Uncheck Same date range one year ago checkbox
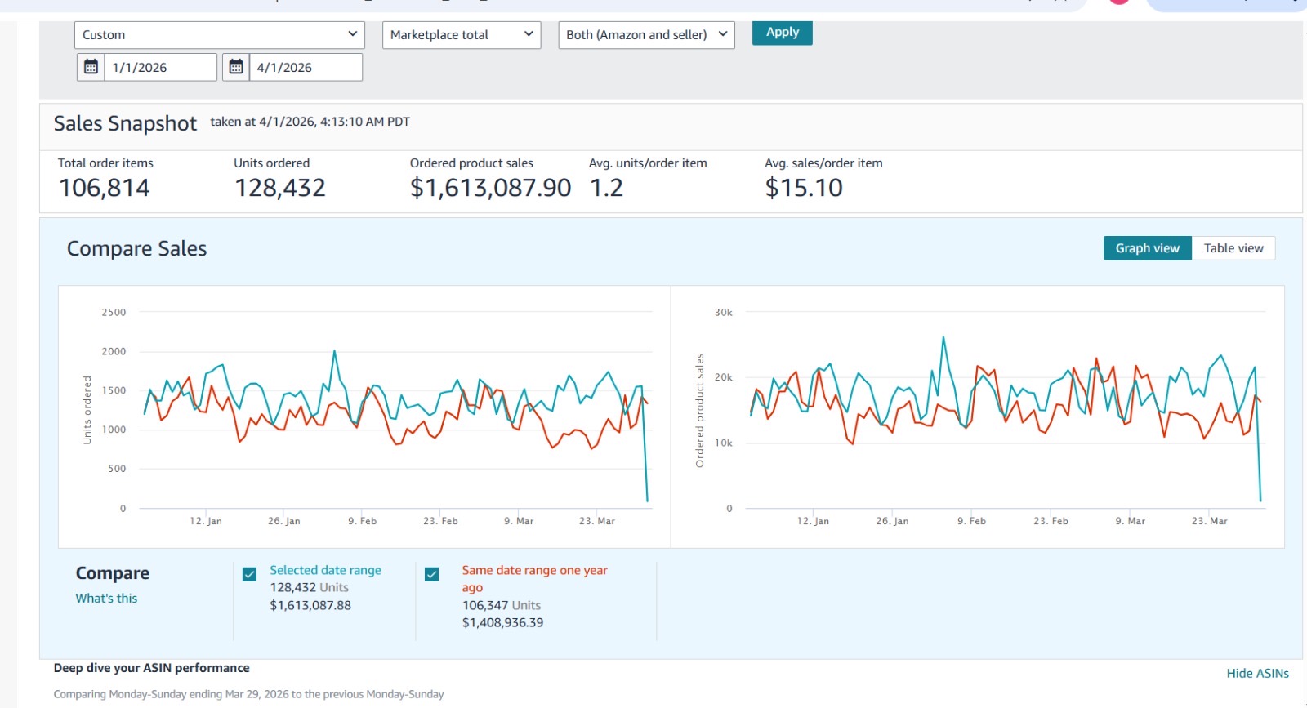The width and height of the screenshot is (1307, 708). tap(432, 574)
